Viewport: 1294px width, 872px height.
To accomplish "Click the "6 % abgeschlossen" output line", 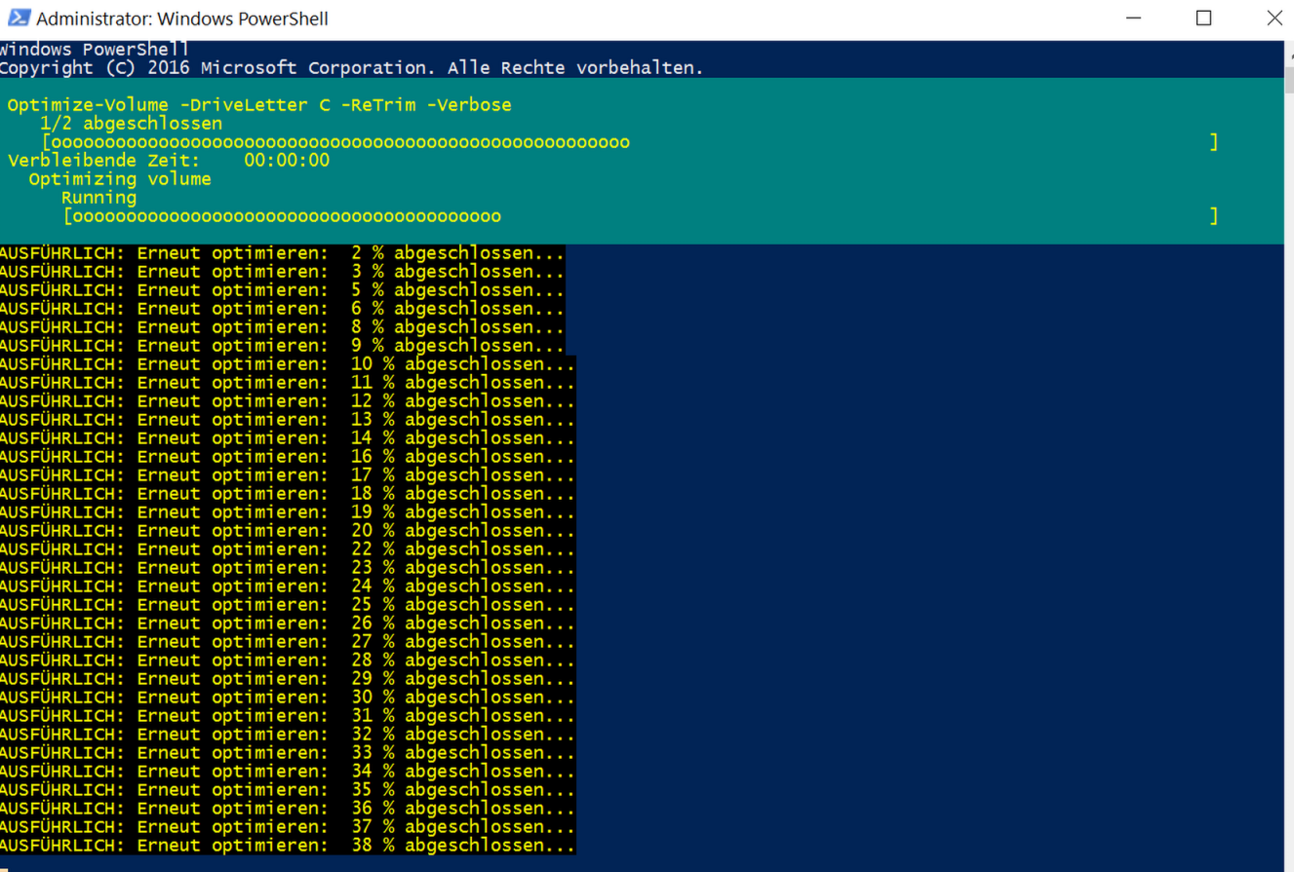I will pos(282,309).
